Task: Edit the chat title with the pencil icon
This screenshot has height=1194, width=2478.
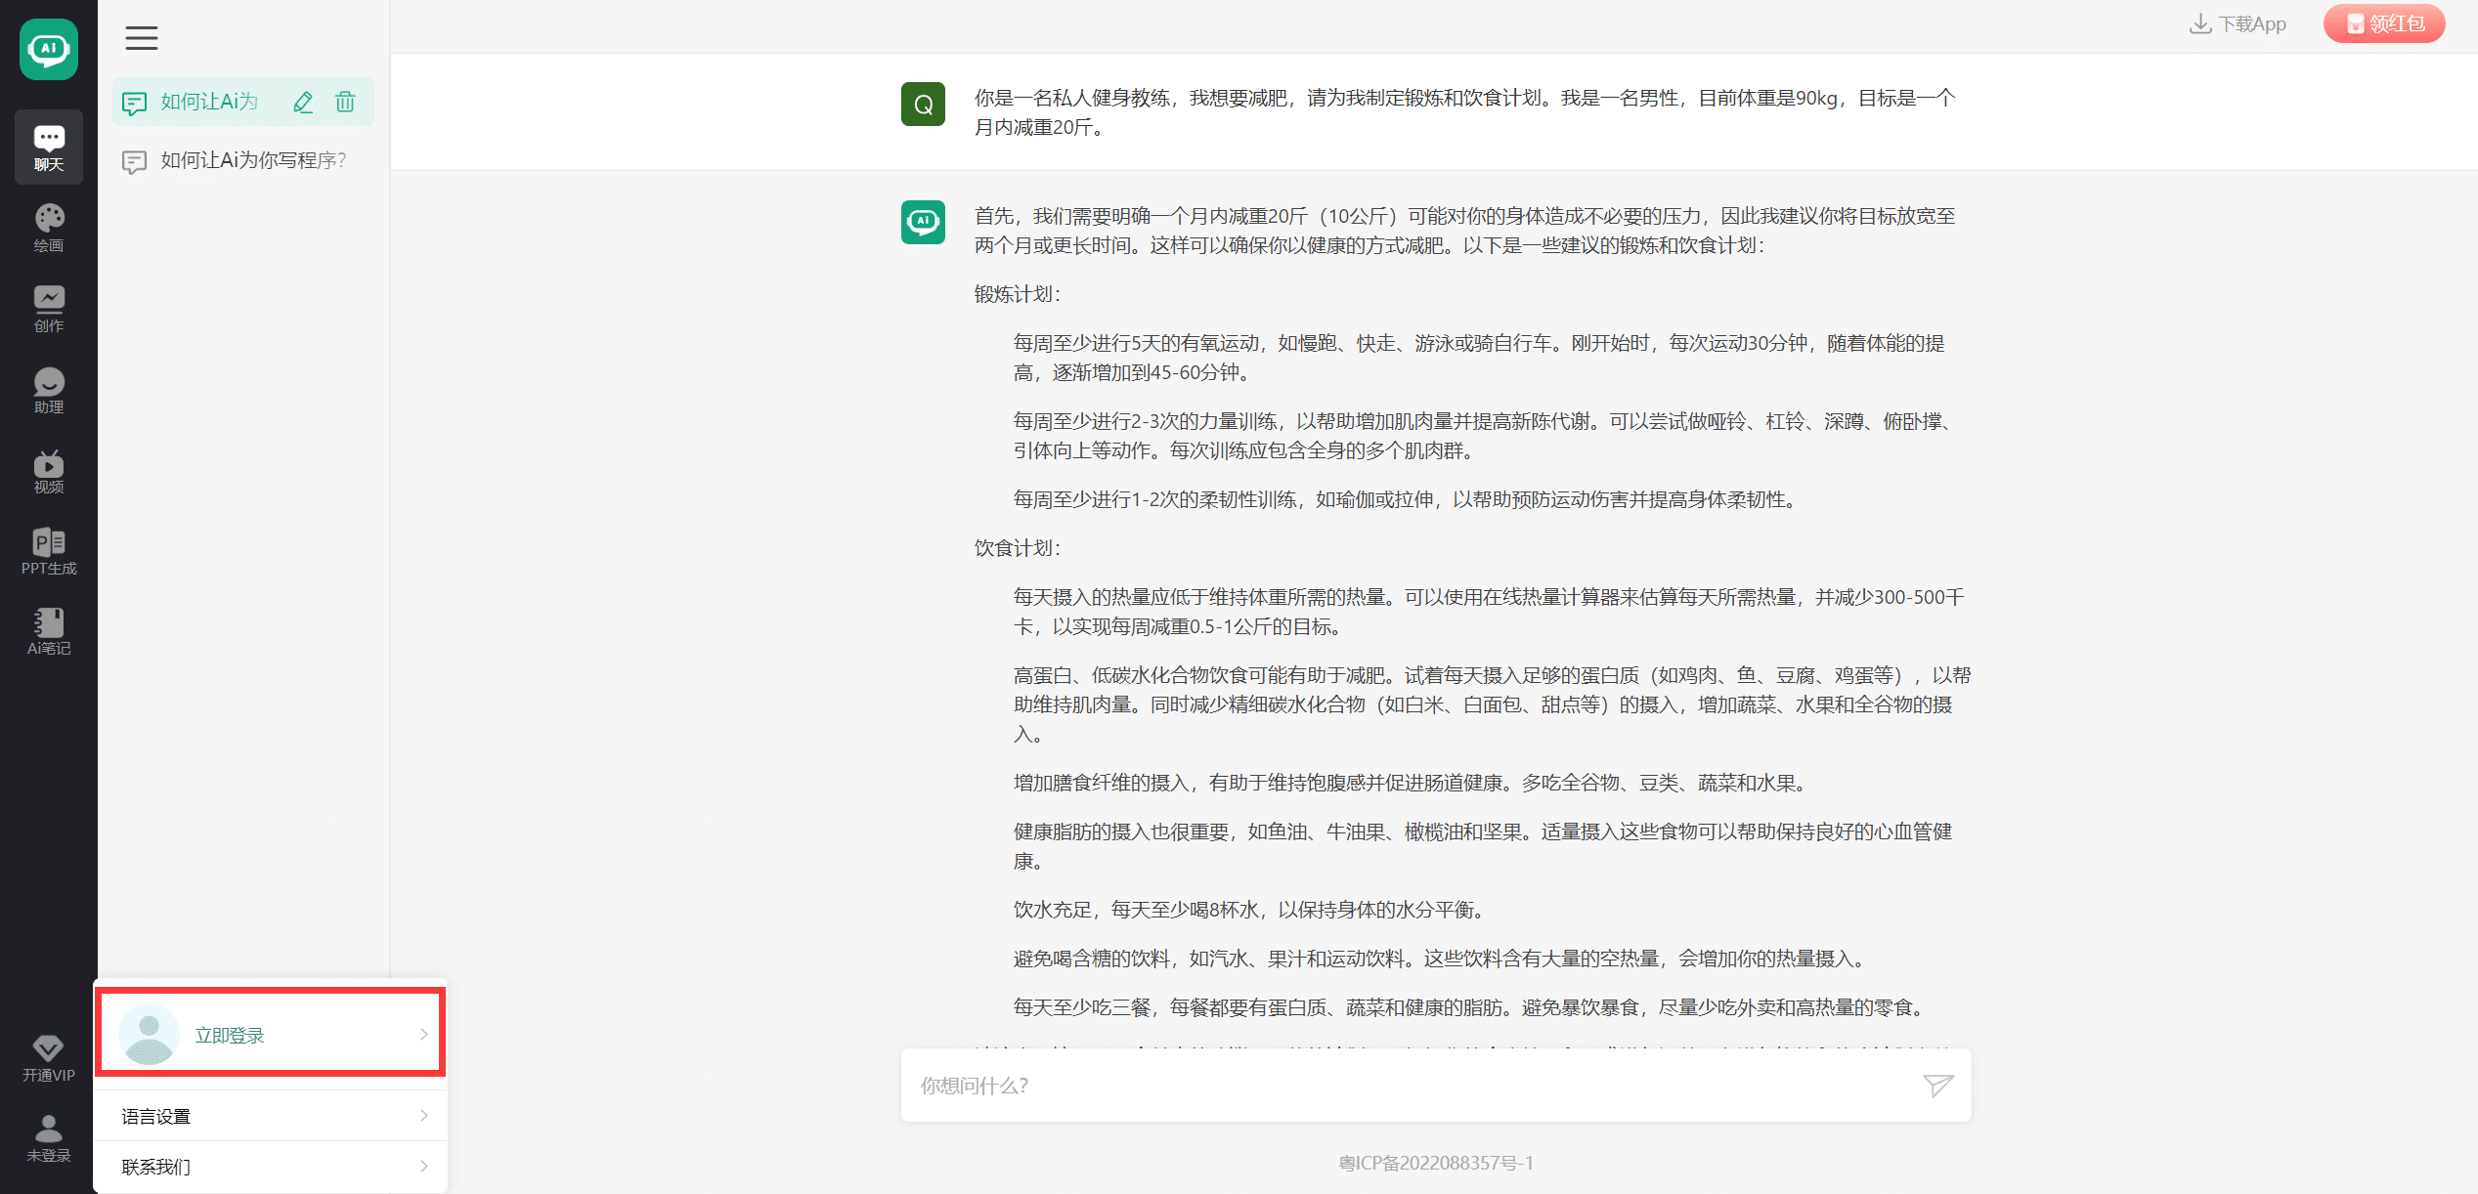Action: 302,102
